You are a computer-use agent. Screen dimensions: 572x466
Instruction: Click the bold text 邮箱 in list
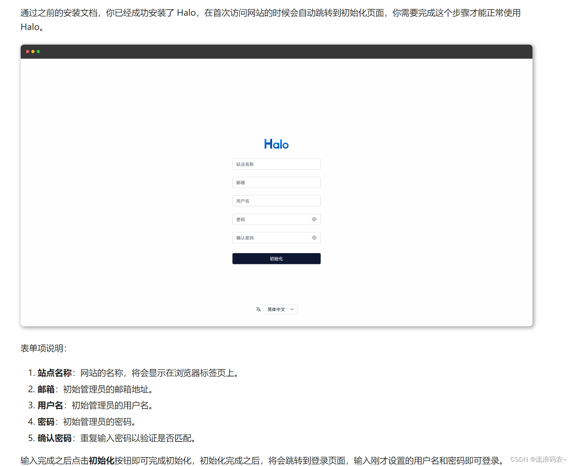coord(46,389)
